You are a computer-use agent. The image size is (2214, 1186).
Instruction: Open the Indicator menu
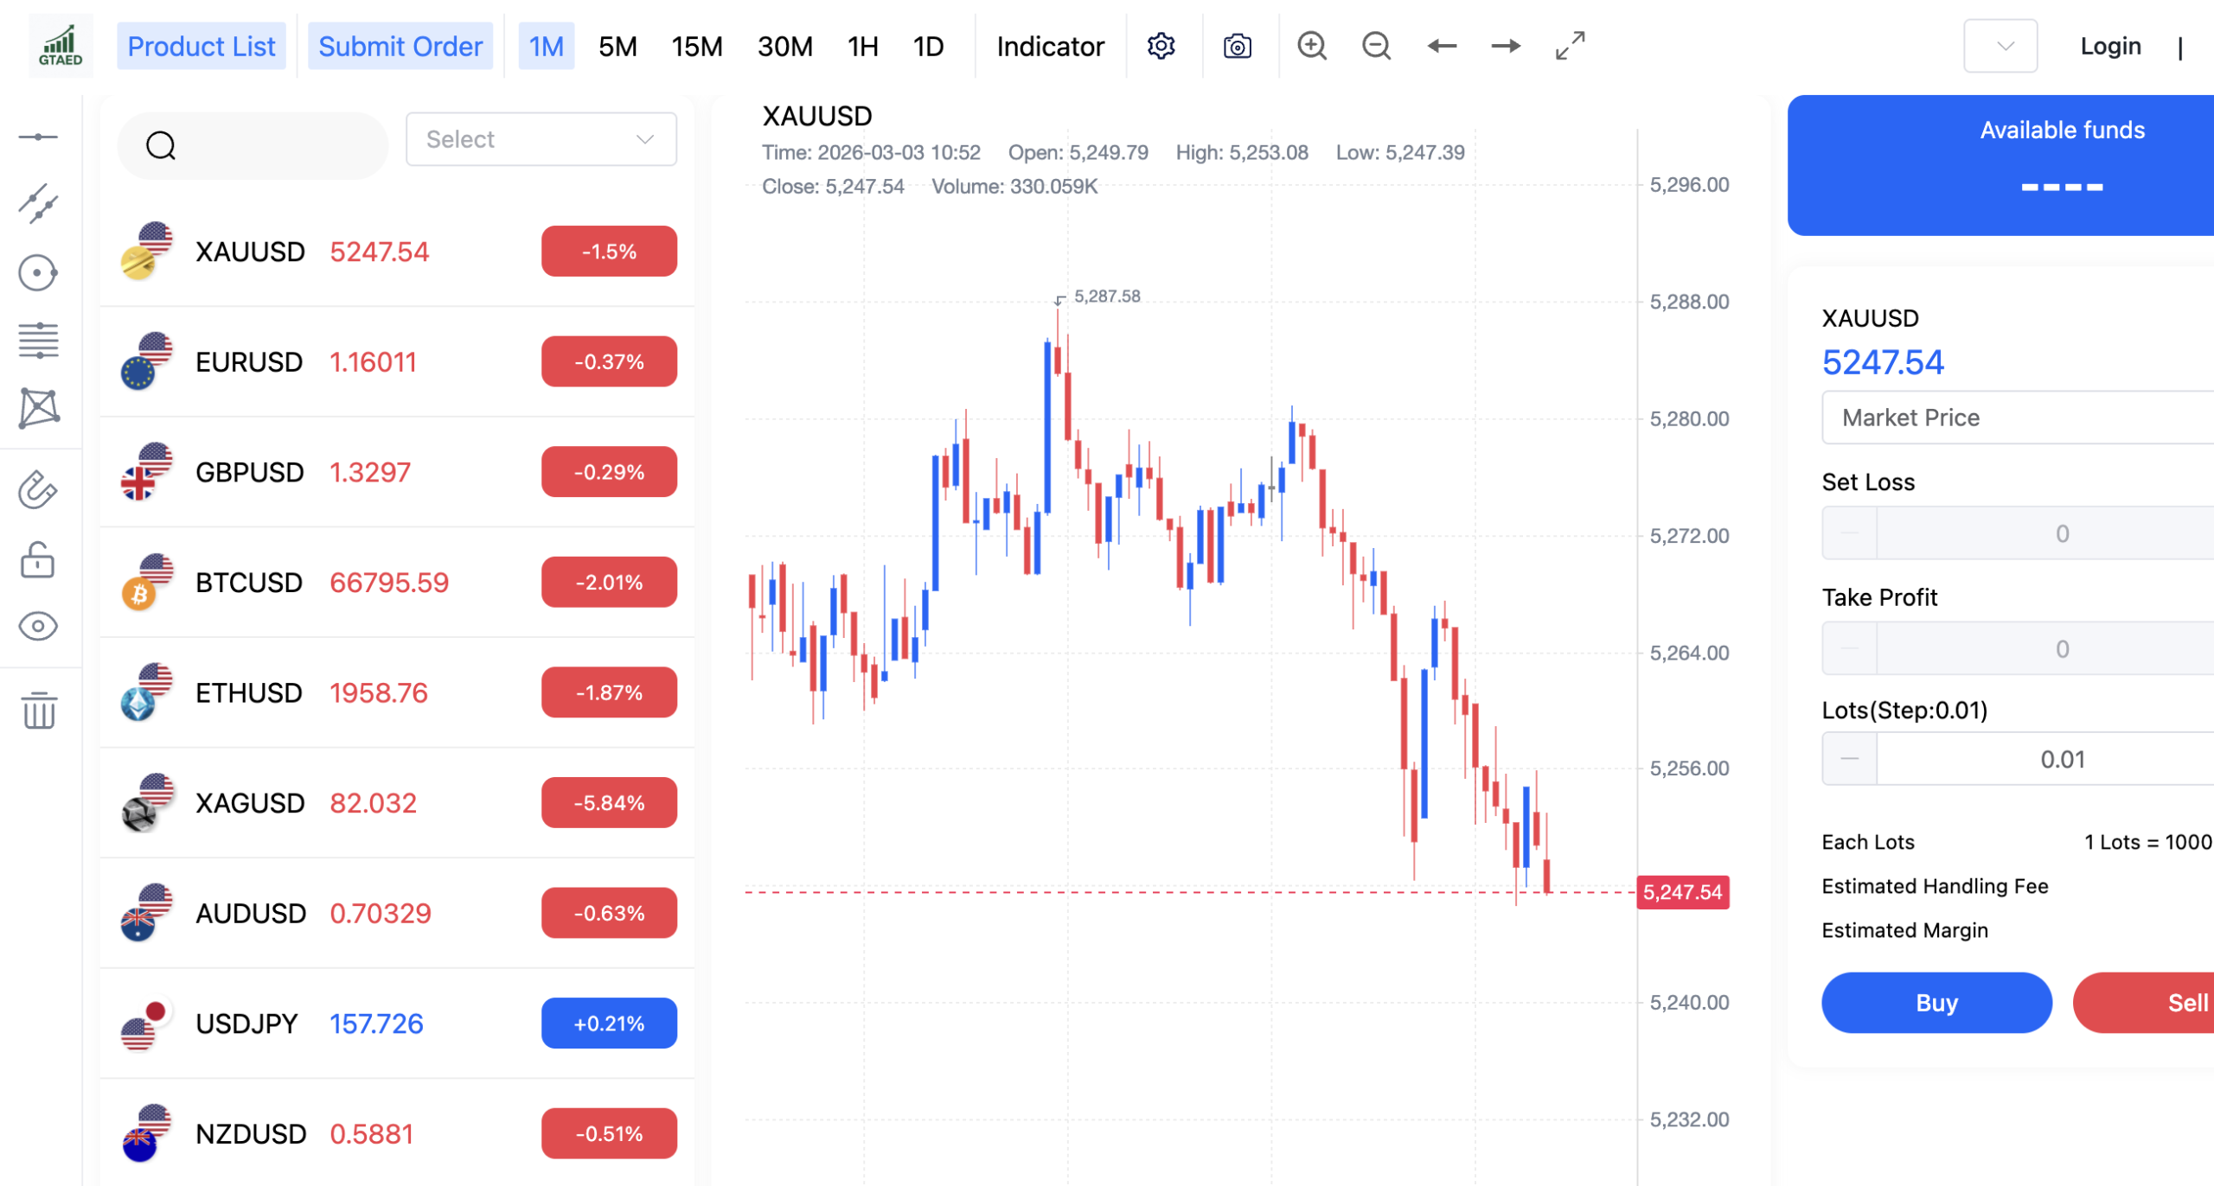pyautogui.click(x=1050, y=46)
